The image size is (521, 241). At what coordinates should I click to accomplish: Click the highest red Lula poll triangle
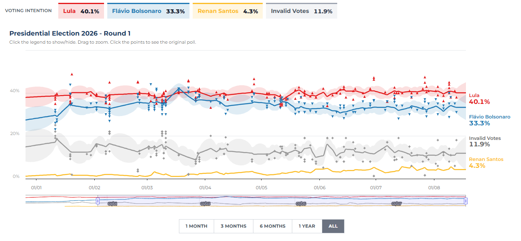72,74
